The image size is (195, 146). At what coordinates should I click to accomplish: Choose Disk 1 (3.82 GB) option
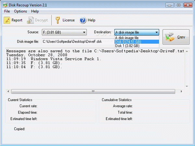point(137,46)
